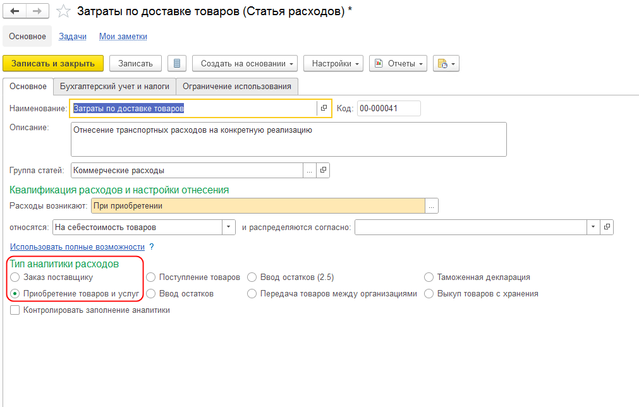Expand the распределяются согласно dropdown arrow
Viewport: 639px width, 407px height.
click(593, 227)
